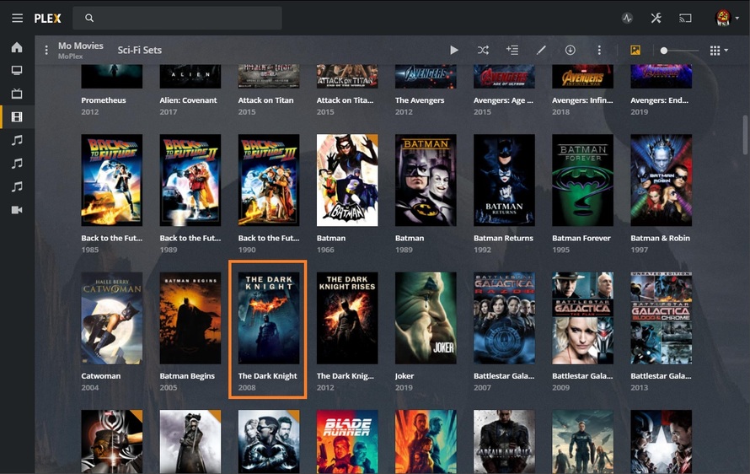The image size is (750, 474).
Task: Focus the search input field
Action: (177, 19)
